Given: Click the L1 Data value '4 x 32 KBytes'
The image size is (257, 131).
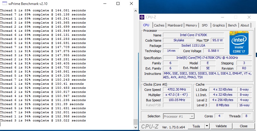Looking at the screenshot, I should [223, 89].
